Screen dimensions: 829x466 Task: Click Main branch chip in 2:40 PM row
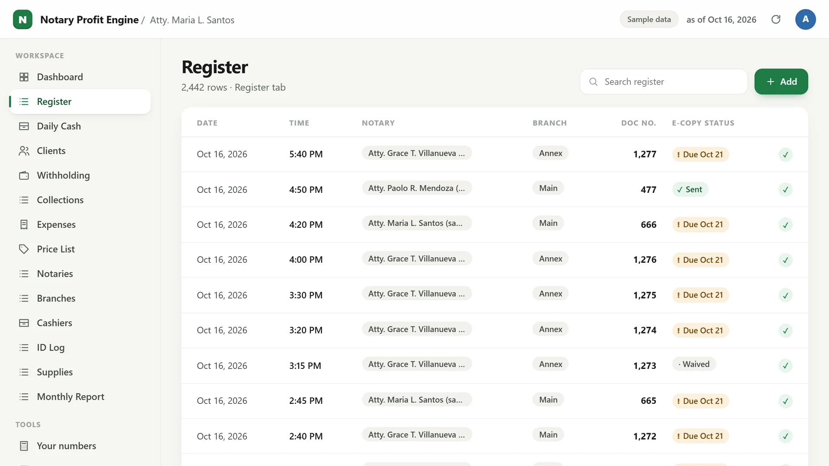click(x=548, y=435)
